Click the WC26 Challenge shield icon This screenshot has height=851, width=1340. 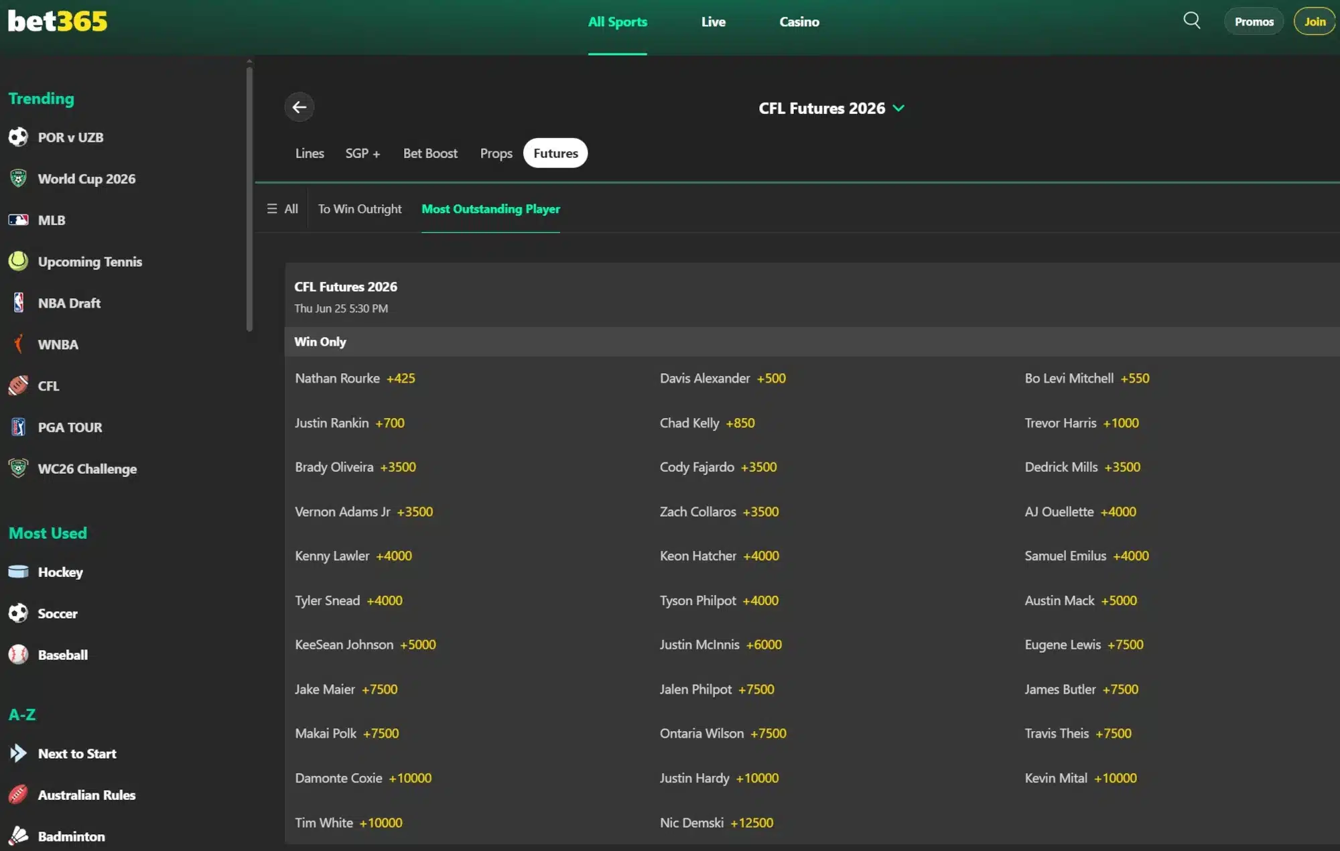[18, 468]
